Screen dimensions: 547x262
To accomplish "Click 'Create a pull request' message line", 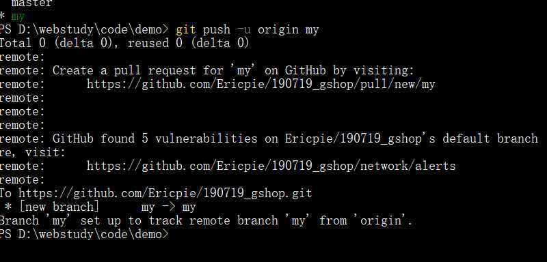I will click(x=206, y=71).
